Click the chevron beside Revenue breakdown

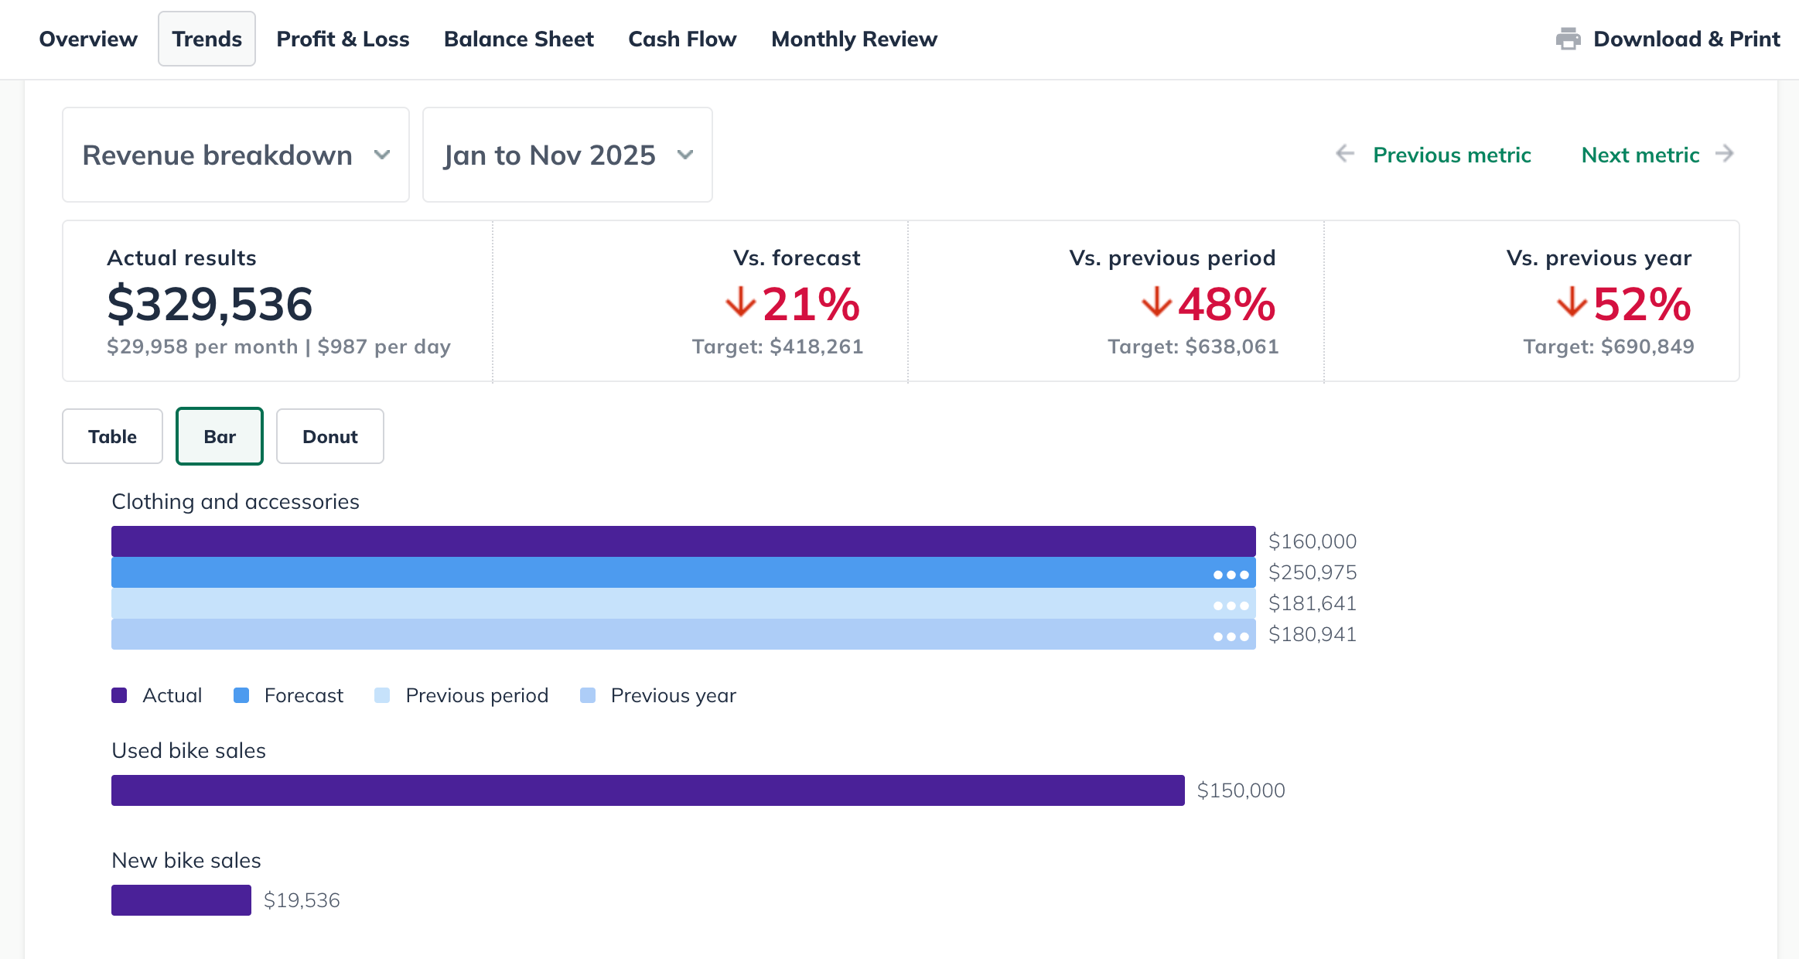pos(384,155)
